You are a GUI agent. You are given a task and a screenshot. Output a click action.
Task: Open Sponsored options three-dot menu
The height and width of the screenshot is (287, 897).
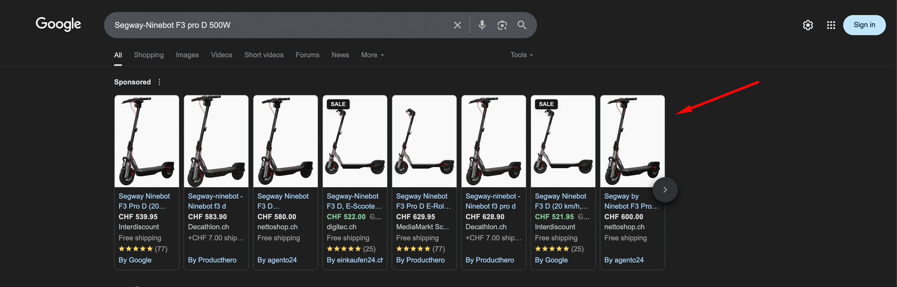(159, 82)
